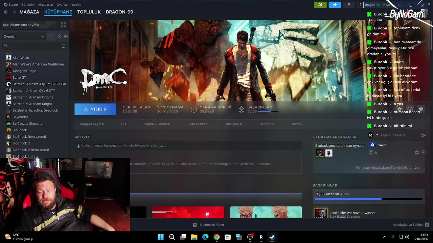Open the Oyunlar menu in menu bar
The height and width of the screenshot is (243, 433).
[62, 5]
